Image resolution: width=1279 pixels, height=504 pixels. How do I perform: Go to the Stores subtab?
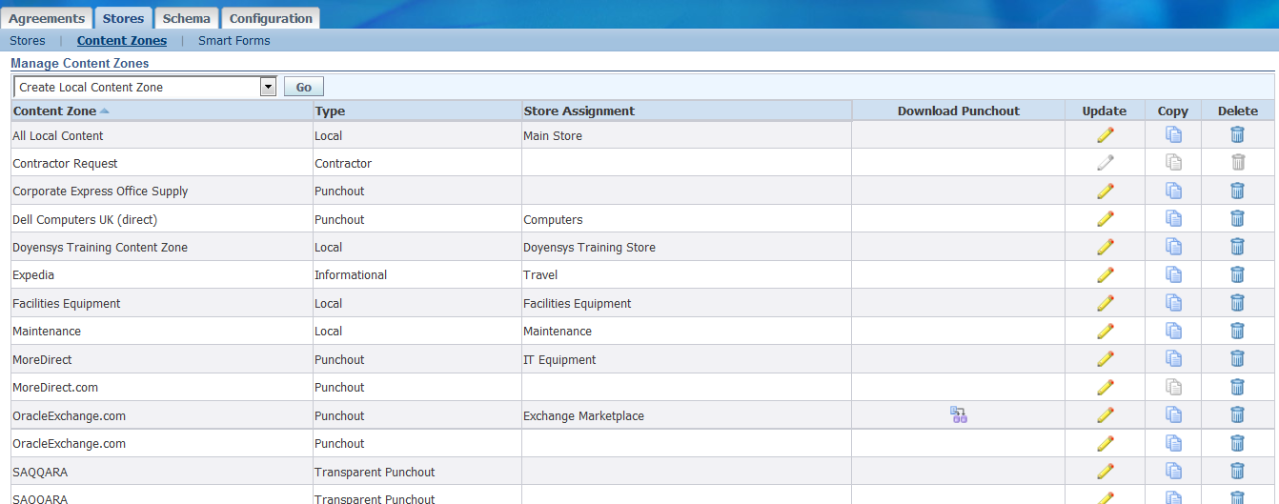[28, 41]
